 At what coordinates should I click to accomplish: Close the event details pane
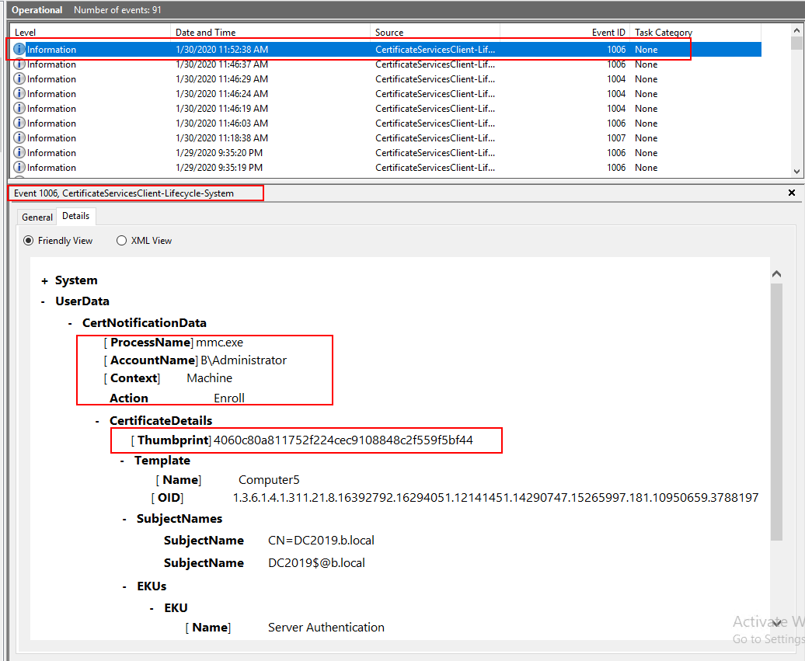point(792,193)
